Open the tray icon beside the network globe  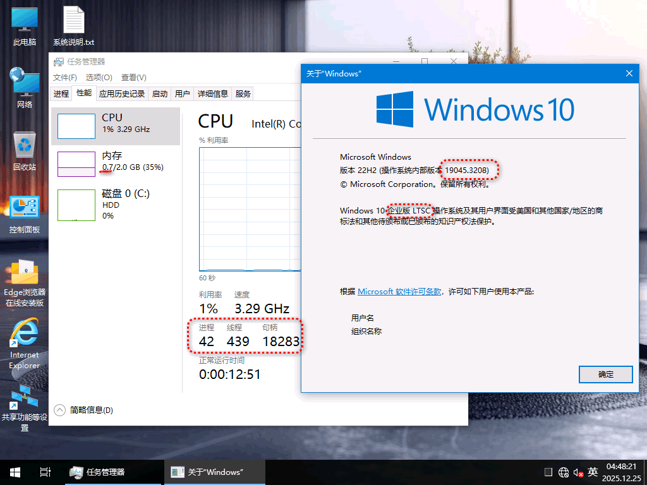click(548, 472)
